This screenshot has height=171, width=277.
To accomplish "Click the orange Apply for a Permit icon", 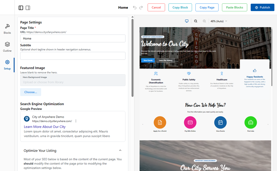I will point(160,122).
